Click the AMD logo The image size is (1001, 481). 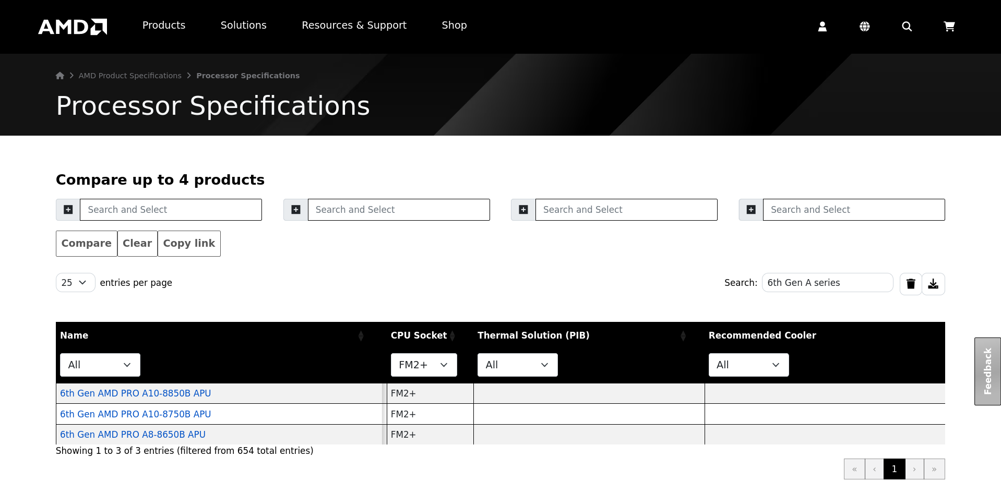coord(73,27)
